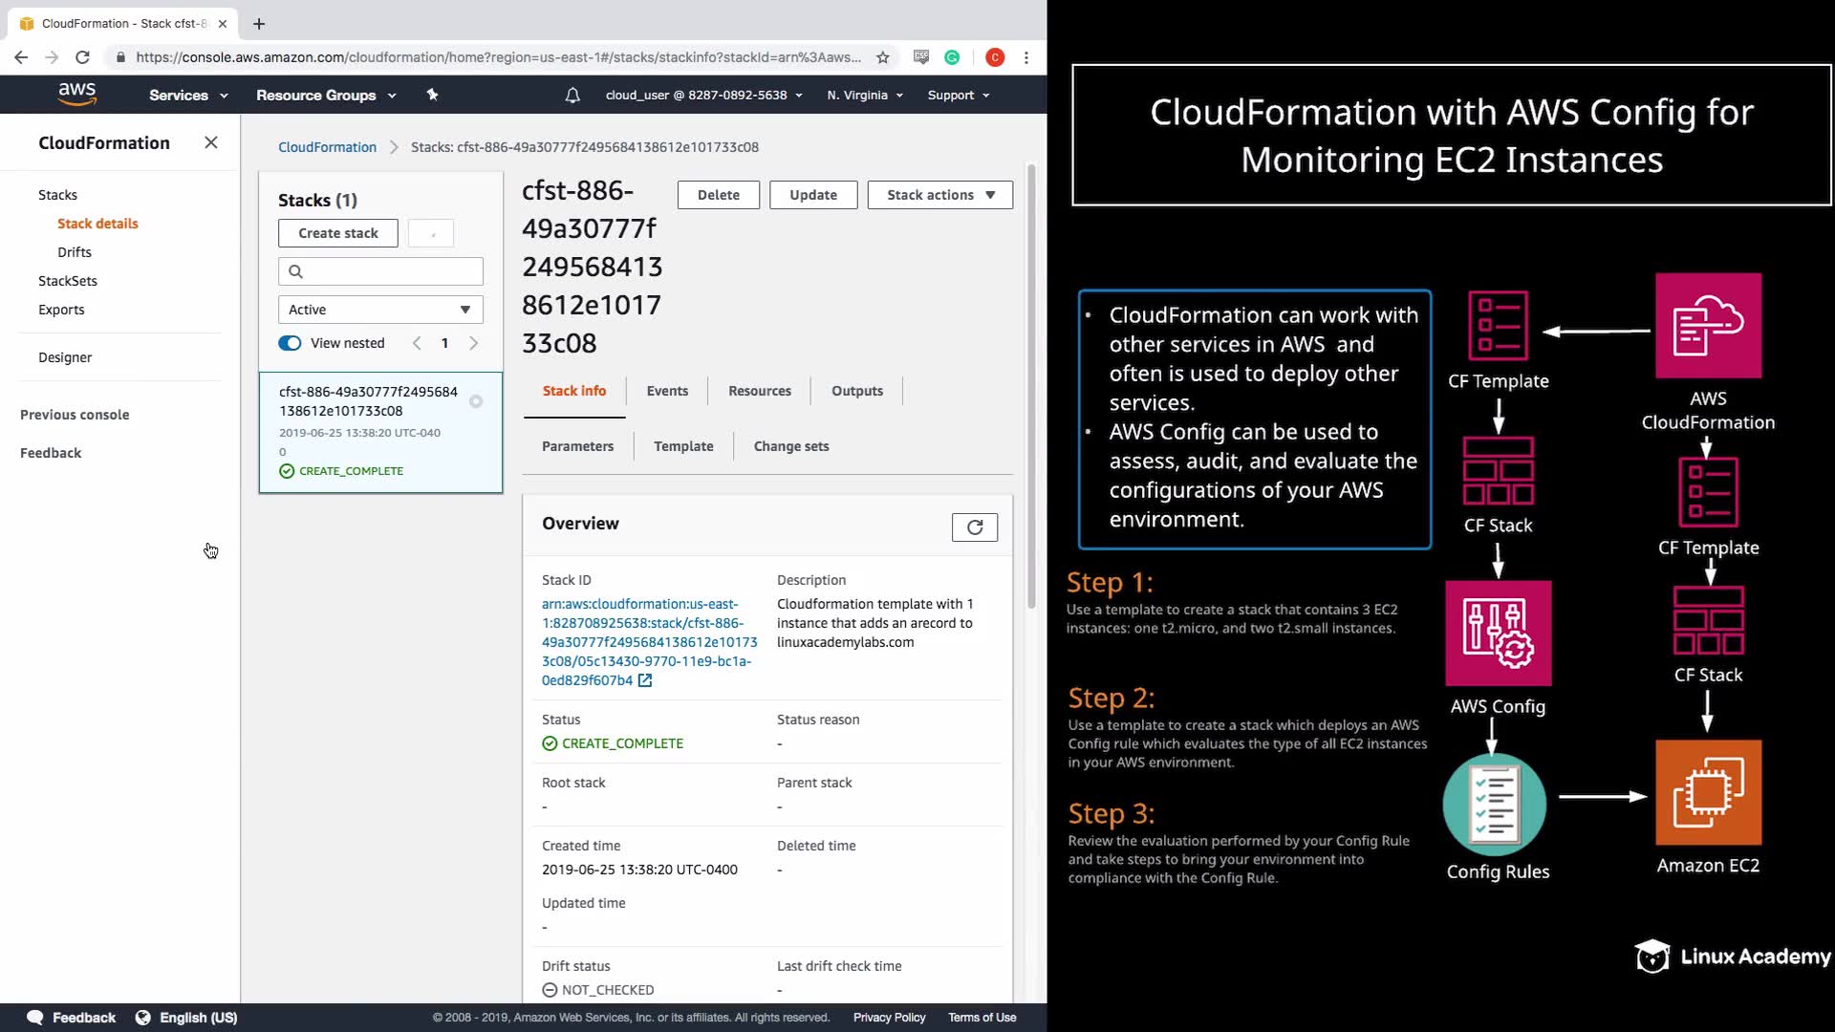
Task: Switch to the Events tab
Action: point(666,391)
